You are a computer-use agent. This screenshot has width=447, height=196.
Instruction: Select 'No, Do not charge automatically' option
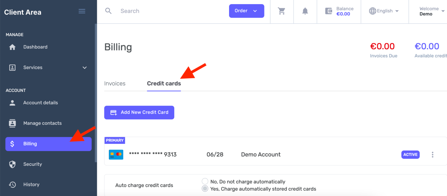(x=205, y=181)
